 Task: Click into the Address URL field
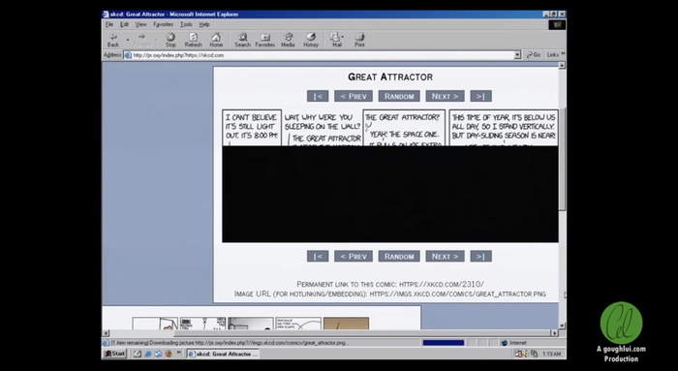click(323, 55)
